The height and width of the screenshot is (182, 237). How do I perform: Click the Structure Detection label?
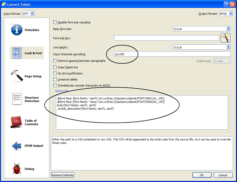32,99
